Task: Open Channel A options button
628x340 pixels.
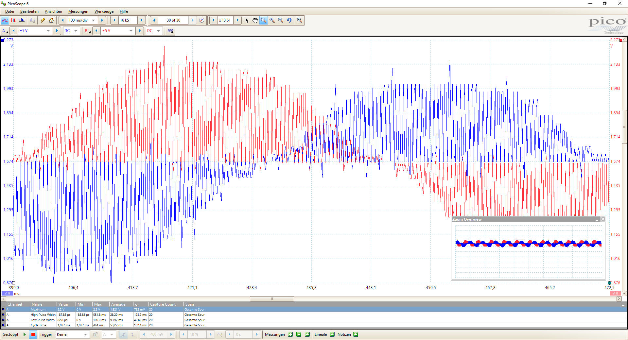Action: [x=5, y=31]
